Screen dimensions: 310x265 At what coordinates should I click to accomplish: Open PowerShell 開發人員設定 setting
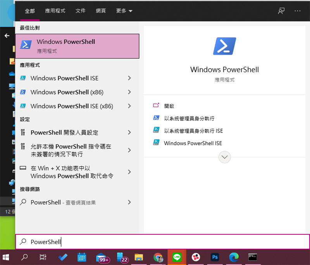click(x=77, y=132)
